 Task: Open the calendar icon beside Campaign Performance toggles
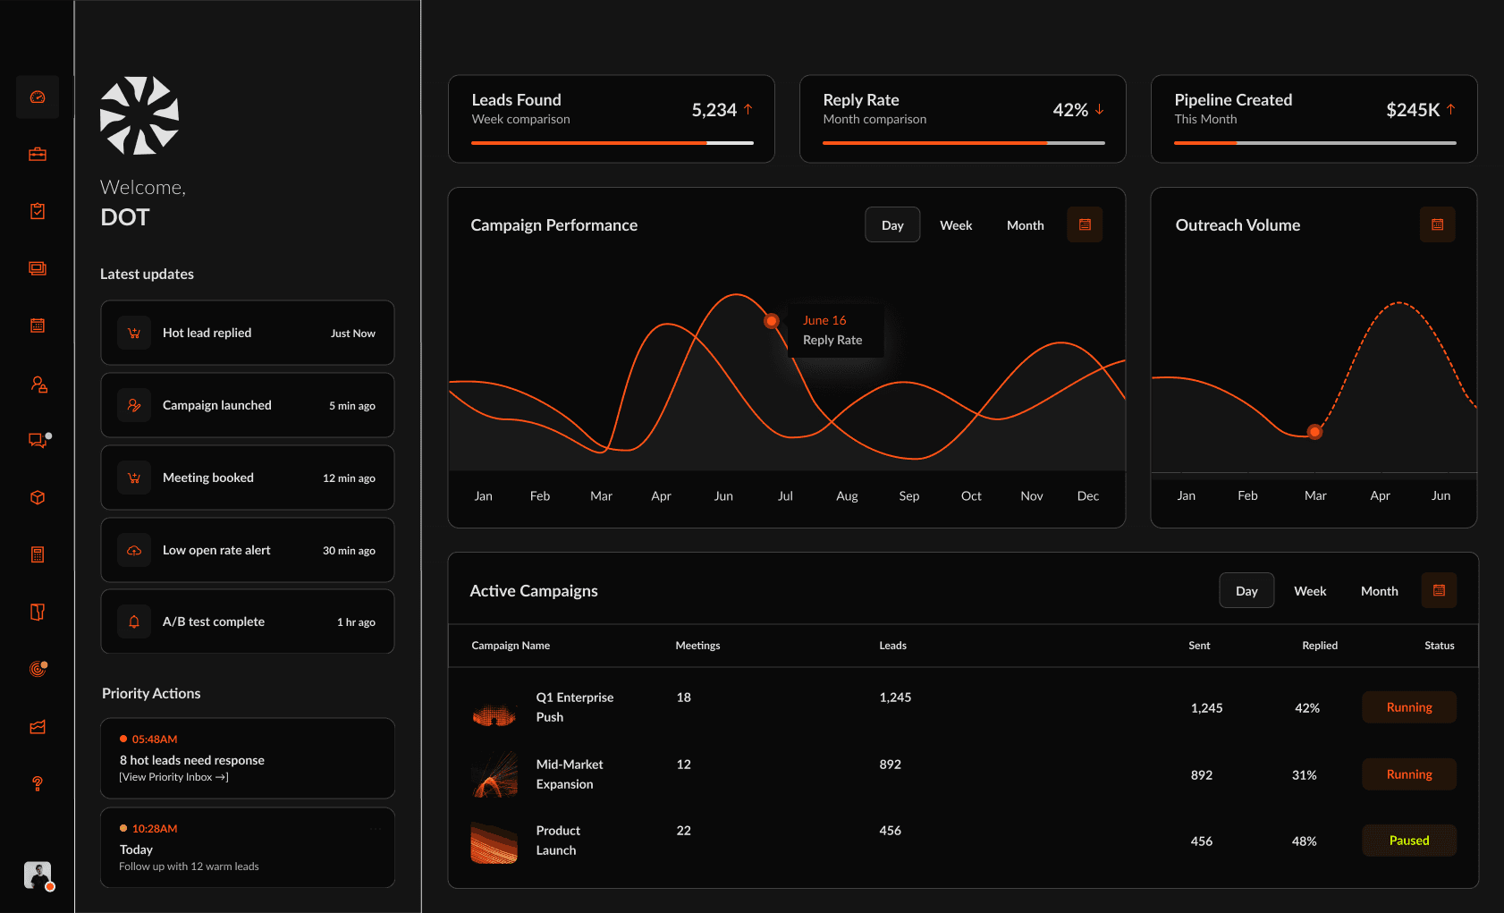point(1085,224)
